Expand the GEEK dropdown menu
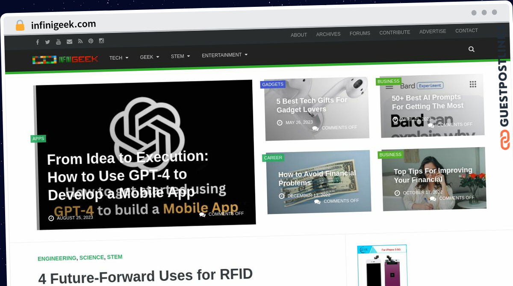 150,57
